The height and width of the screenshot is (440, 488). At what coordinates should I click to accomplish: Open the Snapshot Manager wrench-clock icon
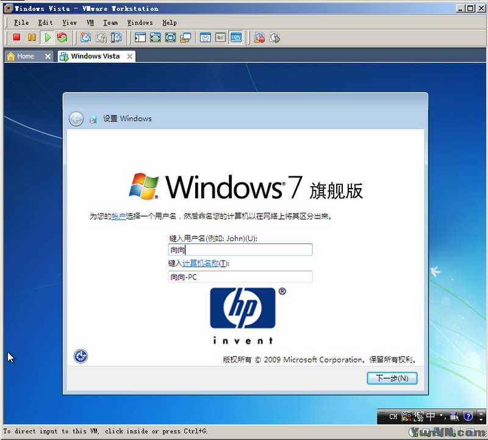pos(116,38)
